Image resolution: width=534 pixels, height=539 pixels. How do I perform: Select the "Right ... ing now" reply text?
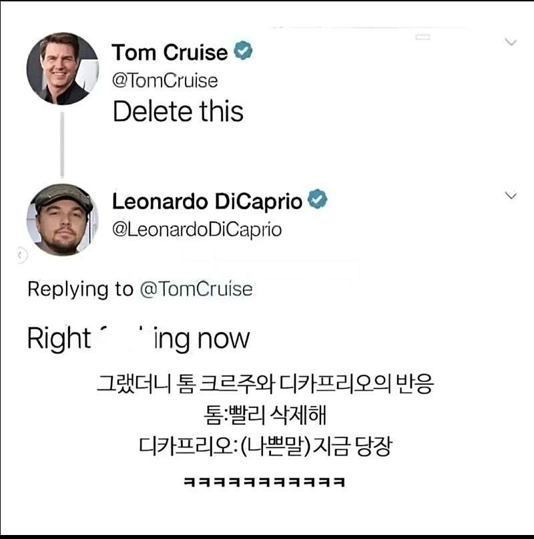click(x=138, y=339)
